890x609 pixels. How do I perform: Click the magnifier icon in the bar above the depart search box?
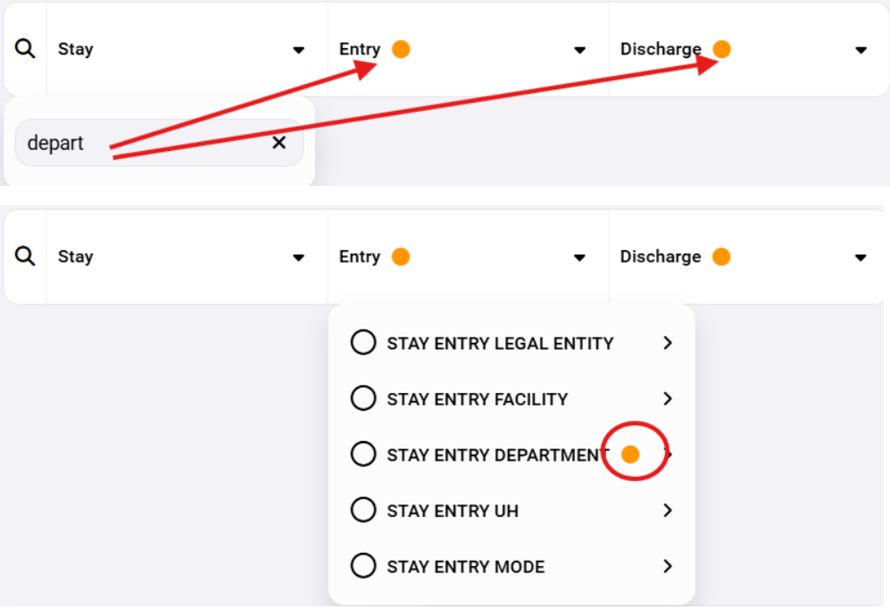tap(25, 49)
